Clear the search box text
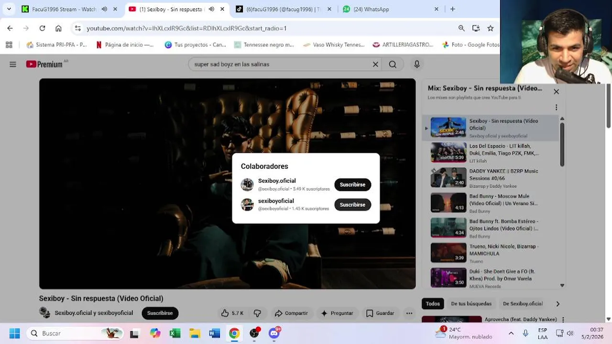 pos(375,64)
